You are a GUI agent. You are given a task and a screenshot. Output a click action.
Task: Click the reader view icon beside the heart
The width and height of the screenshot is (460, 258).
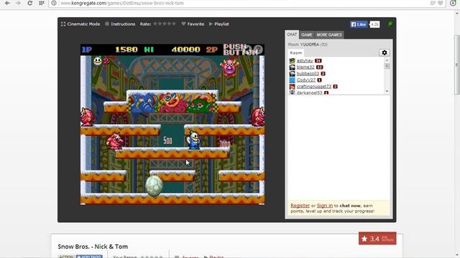(433, 3)
